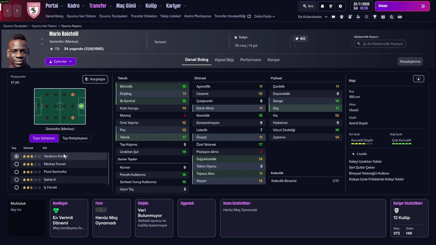
Task: Switch to Topa Sahipken toggle
Action: (x=44, y=138)
